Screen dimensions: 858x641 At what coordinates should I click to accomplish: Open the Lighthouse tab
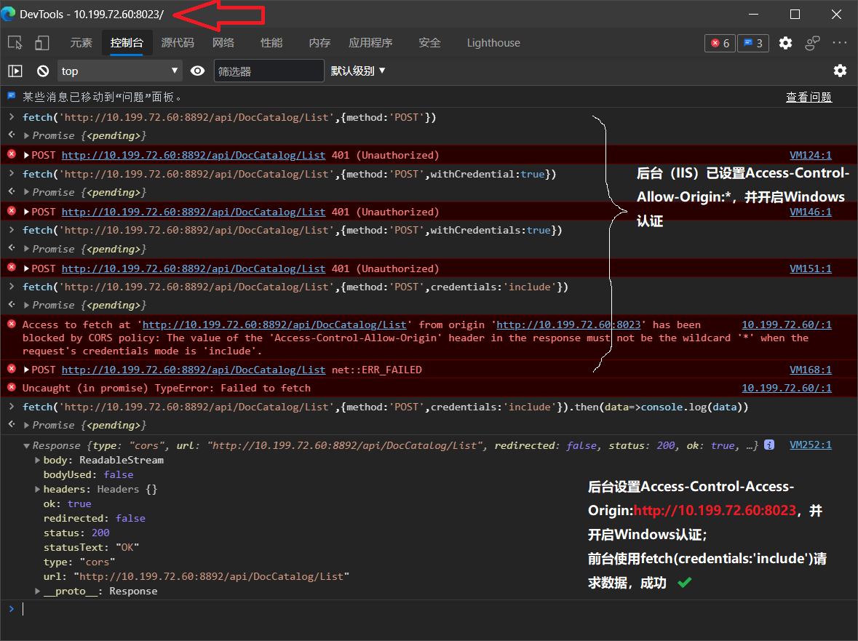[x=493, y=43]
